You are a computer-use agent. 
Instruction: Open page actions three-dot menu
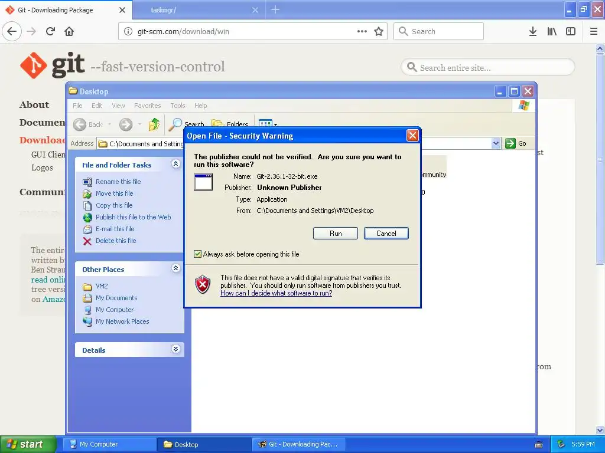pyautogui.click(x=362, y=31)
